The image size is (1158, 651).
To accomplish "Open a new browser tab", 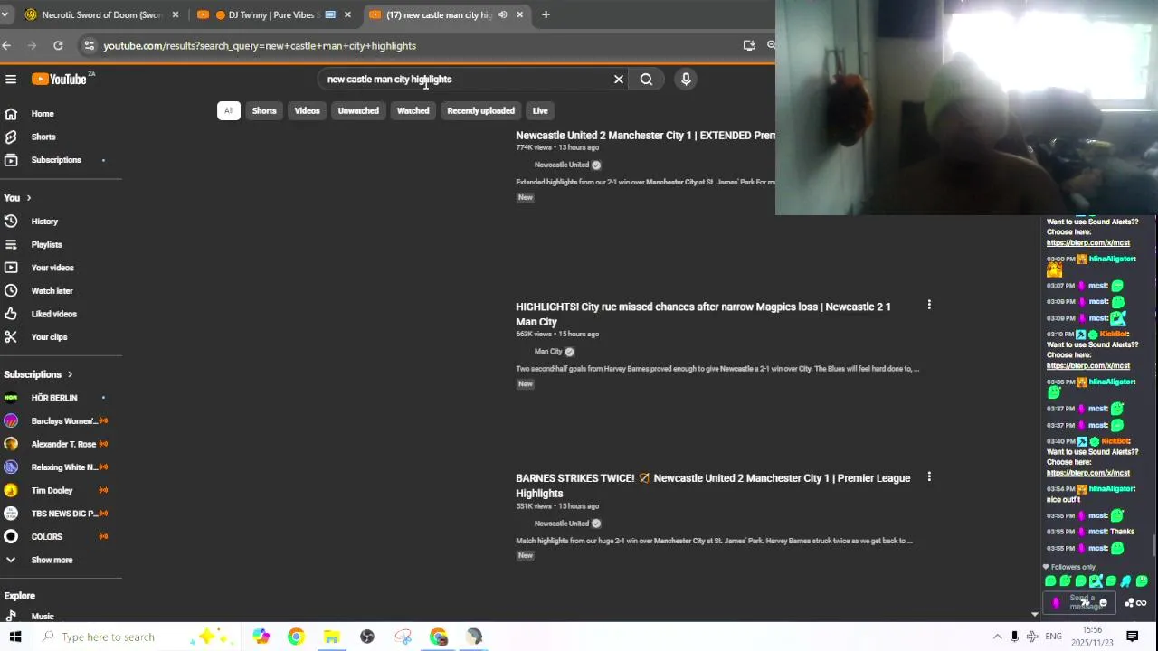I will pos(546,14).
